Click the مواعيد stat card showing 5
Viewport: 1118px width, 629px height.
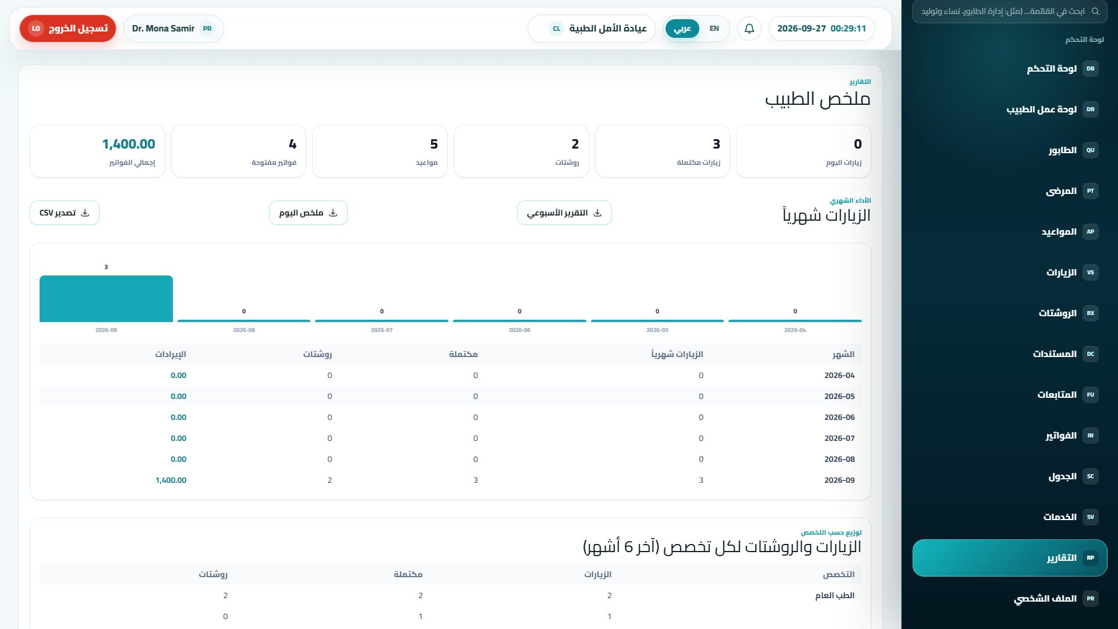380,151
